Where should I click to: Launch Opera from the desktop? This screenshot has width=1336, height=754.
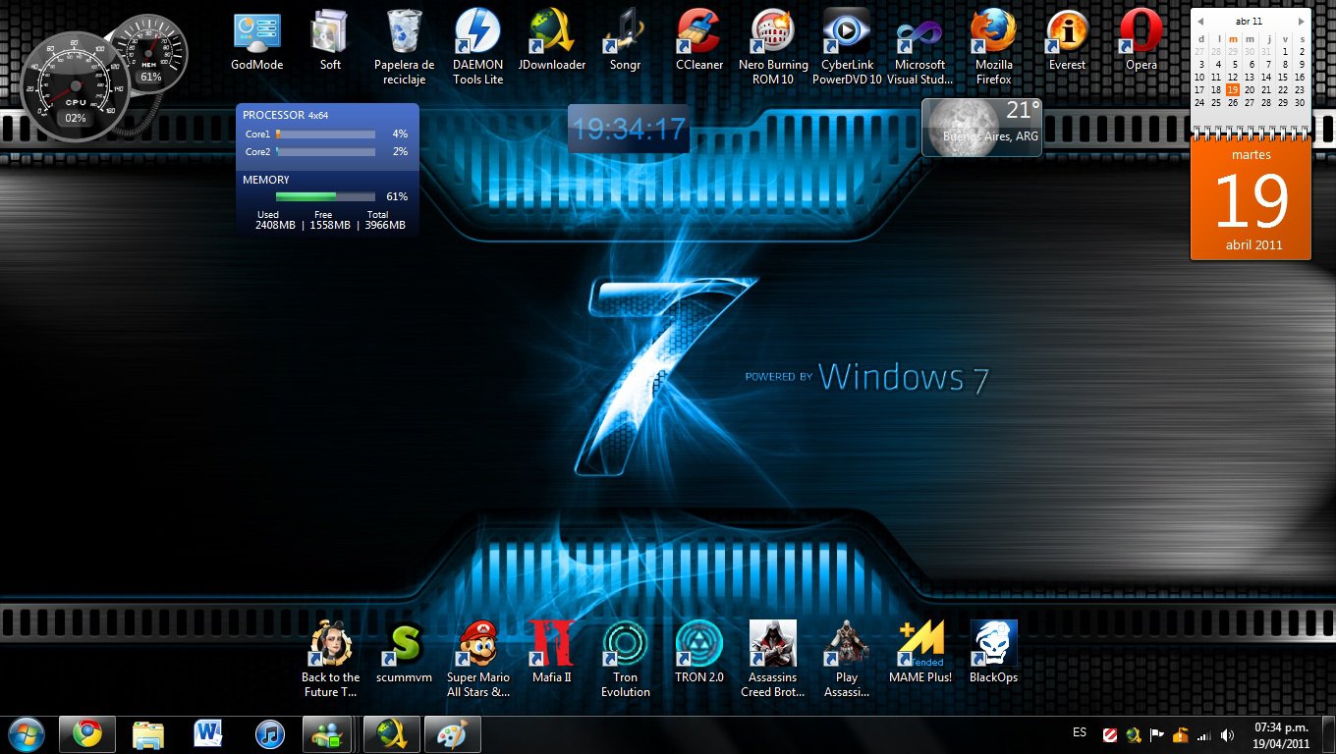(1141, 40)
